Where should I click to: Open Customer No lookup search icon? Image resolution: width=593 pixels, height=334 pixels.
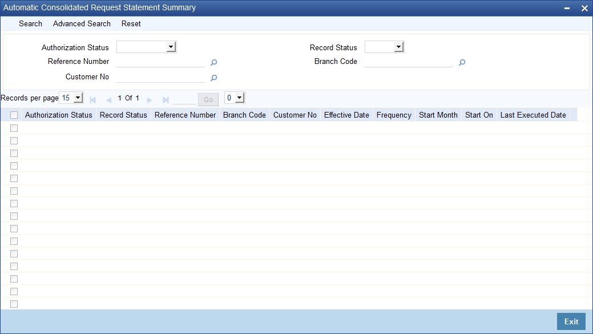[213, 78]
